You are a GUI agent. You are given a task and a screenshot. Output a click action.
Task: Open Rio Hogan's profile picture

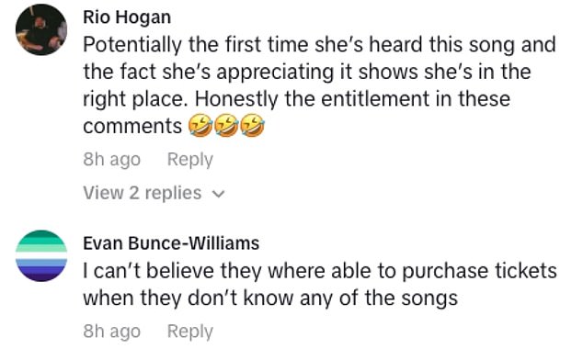click(x=41, y=29)
